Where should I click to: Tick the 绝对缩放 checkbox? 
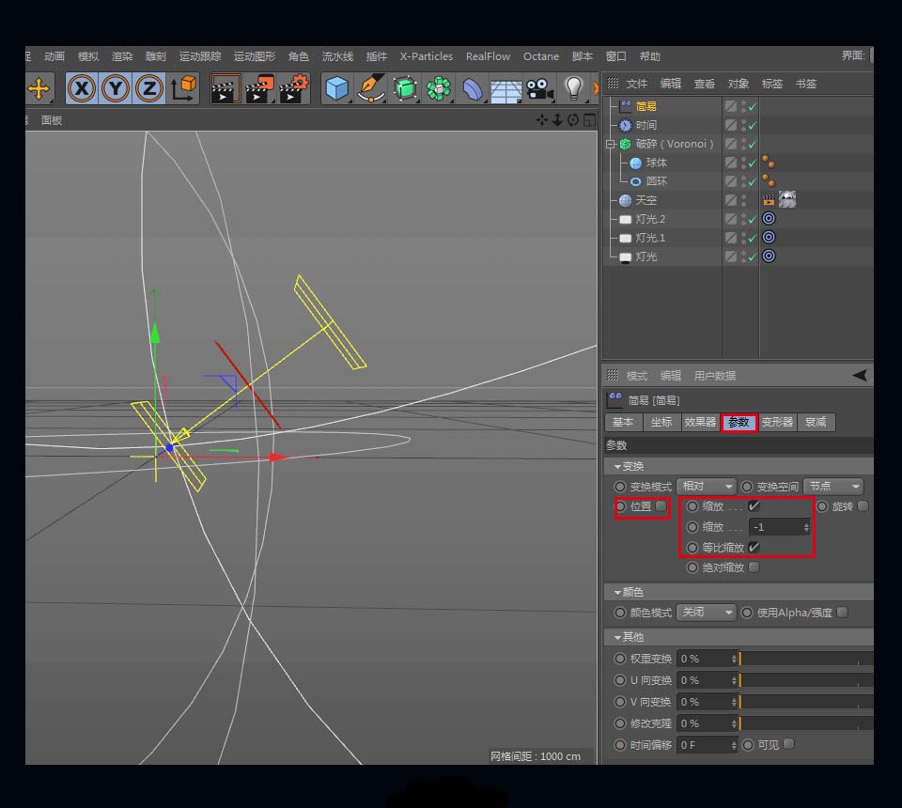click(754, 567)
